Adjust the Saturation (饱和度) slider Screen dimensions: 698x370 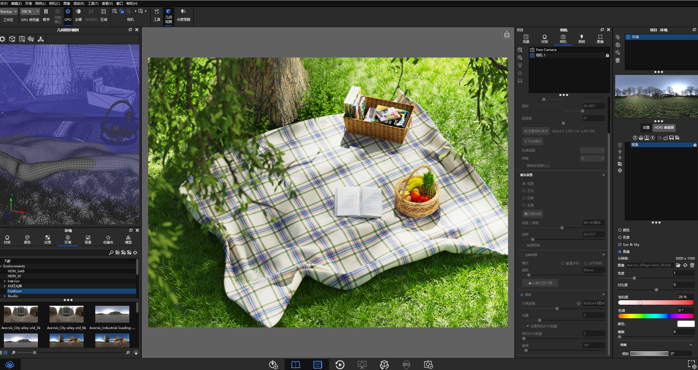point(656,302)
